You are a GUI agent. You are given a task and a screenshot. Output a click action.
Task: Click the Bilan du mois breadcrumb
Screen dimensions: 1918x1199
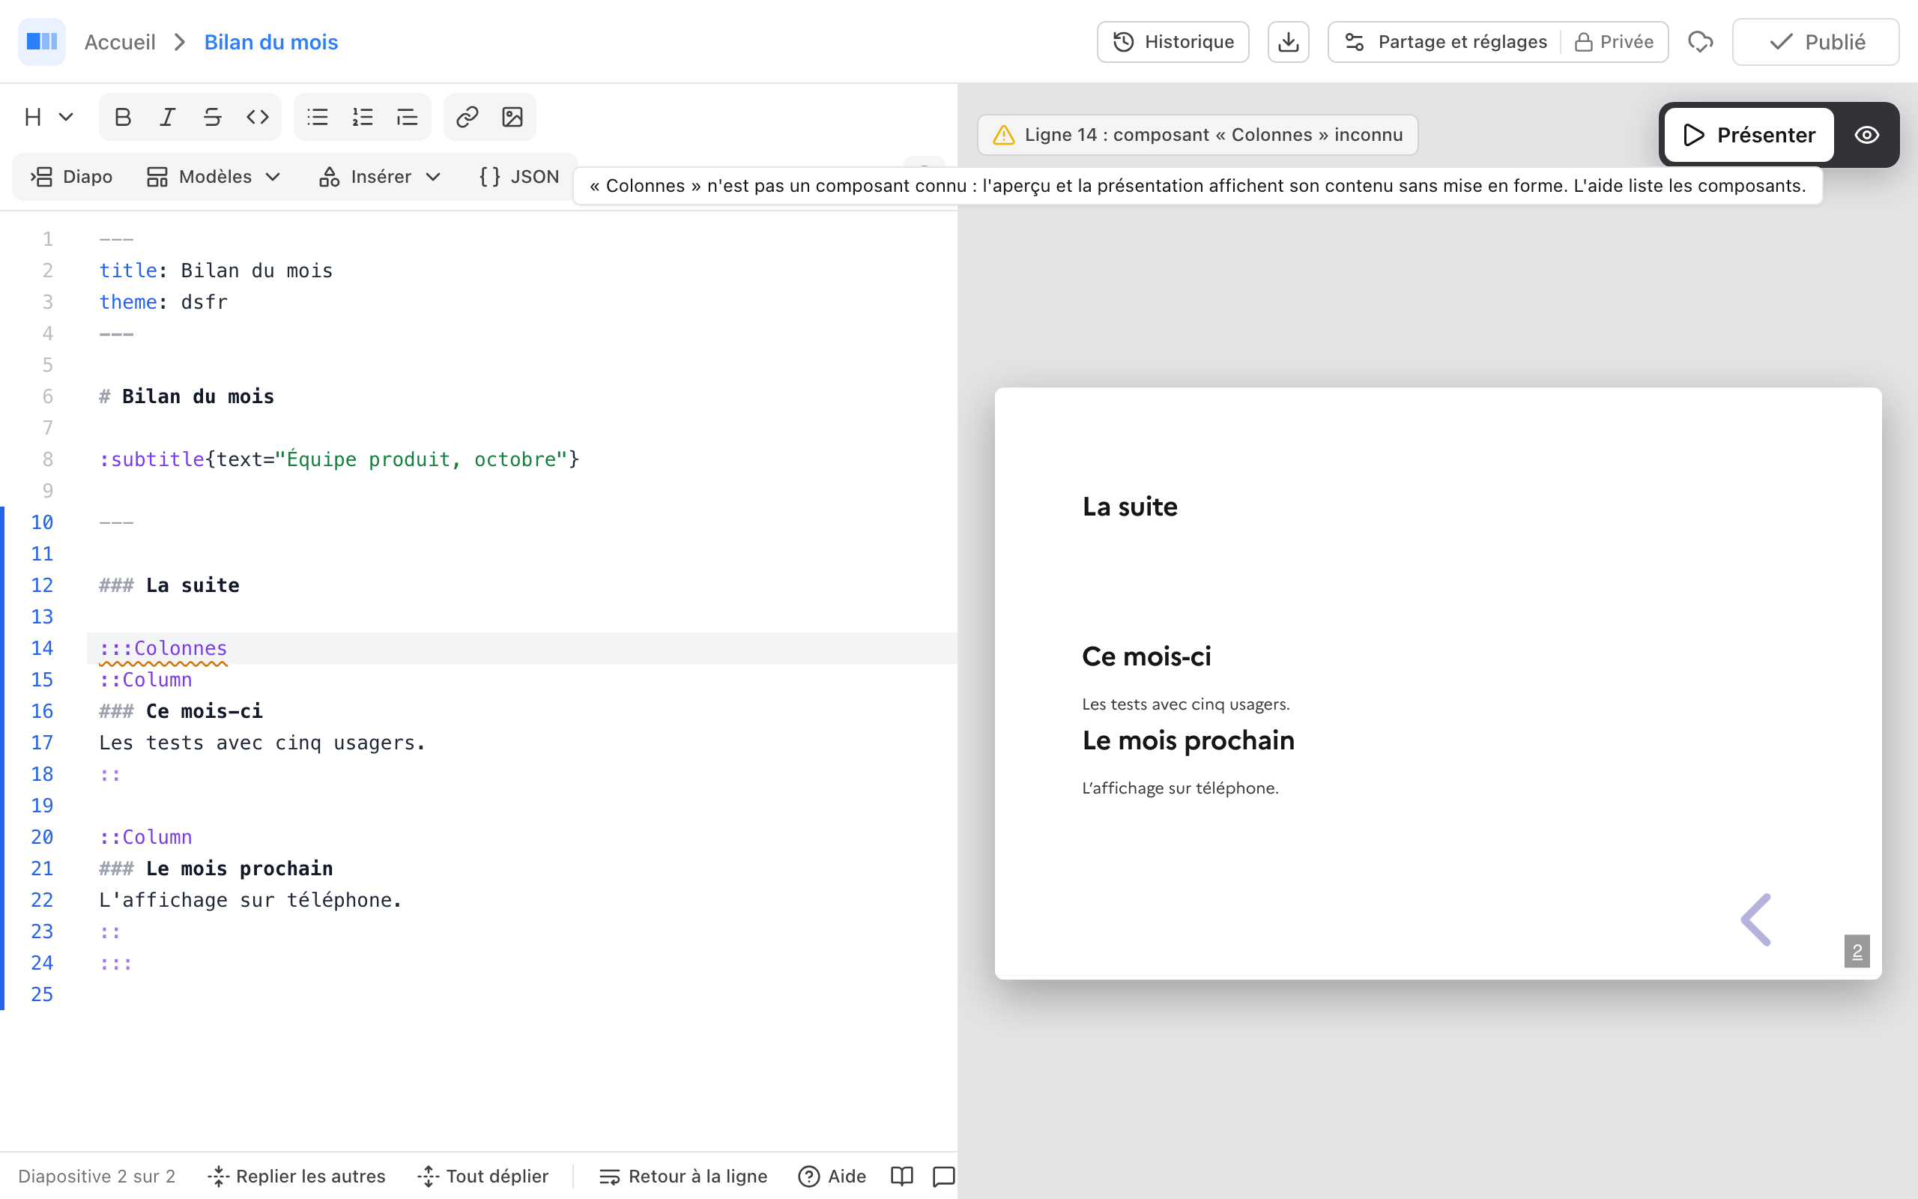pyautogui.click(x=271, y=42)
